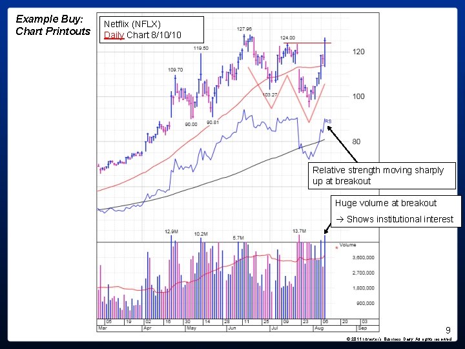Select the 2,700,000 volume axis value
This screenshot has height=349, width=465.
(363, 273)
